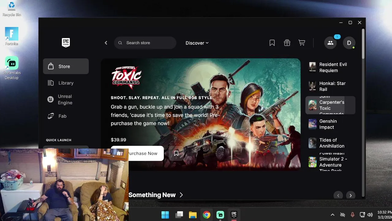Open the Friends icon
Viewport: 392px width, 221px height.
(330, 43)
